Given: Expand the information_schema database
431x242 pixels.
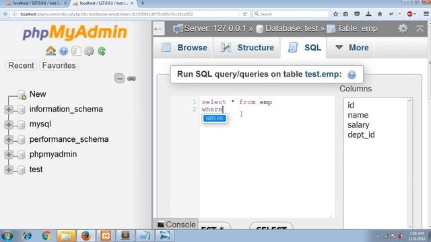Looking at the screenshot, I should click(x=9, y=110).
